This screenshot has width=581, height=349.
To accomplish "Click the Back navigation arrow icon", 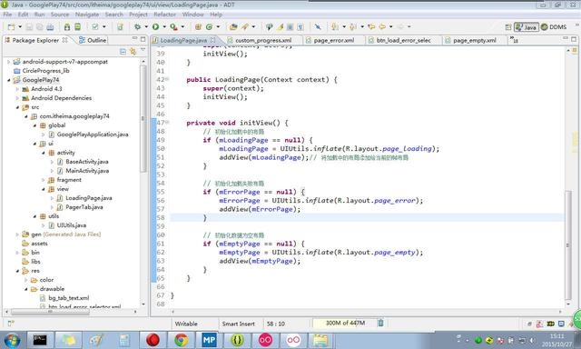I will click(x=382, y=26).
